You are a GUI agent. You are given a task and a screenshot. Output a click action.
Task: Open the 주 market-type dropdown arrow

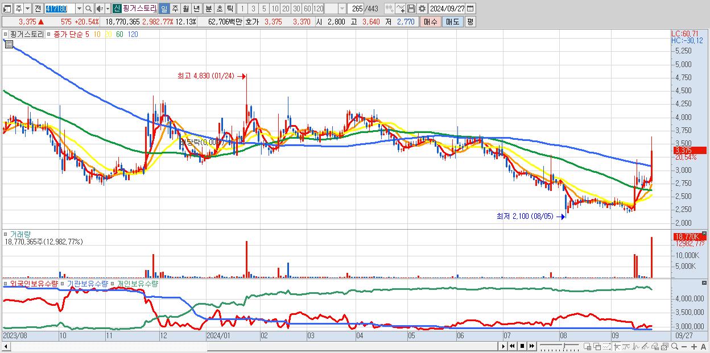pos(27,9)
